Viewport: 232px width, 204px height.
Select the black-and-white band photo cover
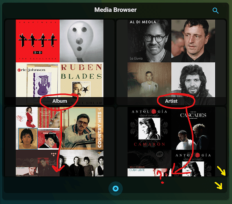tap(81, 163)
